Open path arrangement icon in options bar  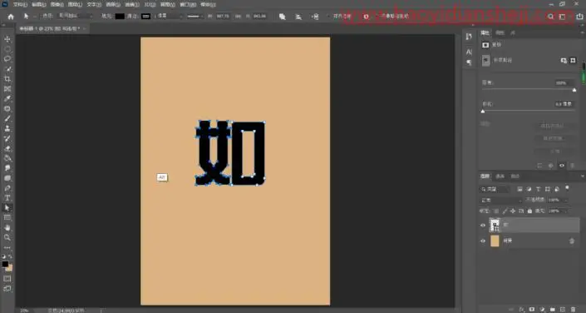[315, 17]
